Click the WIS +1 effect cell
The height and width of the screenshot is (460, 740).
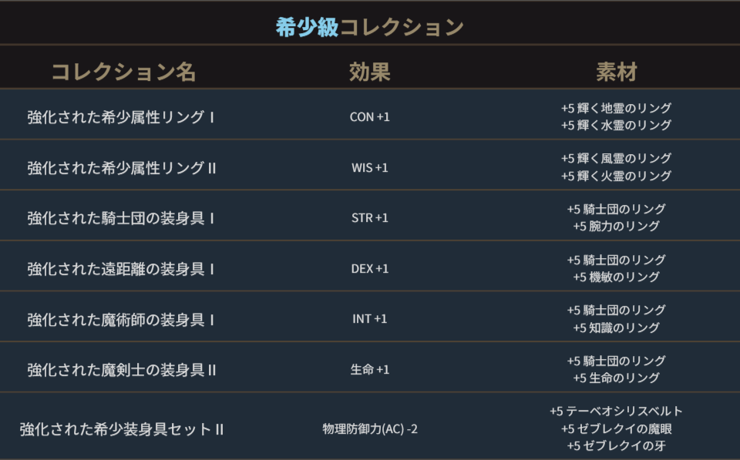tap(369, 168)
